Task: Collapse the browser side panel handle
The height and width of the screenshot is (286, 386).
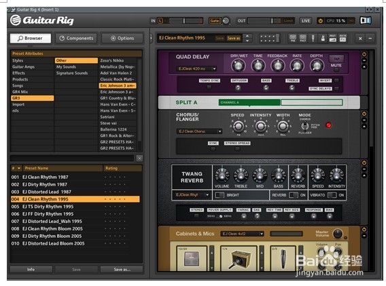Action: point(151,39)
